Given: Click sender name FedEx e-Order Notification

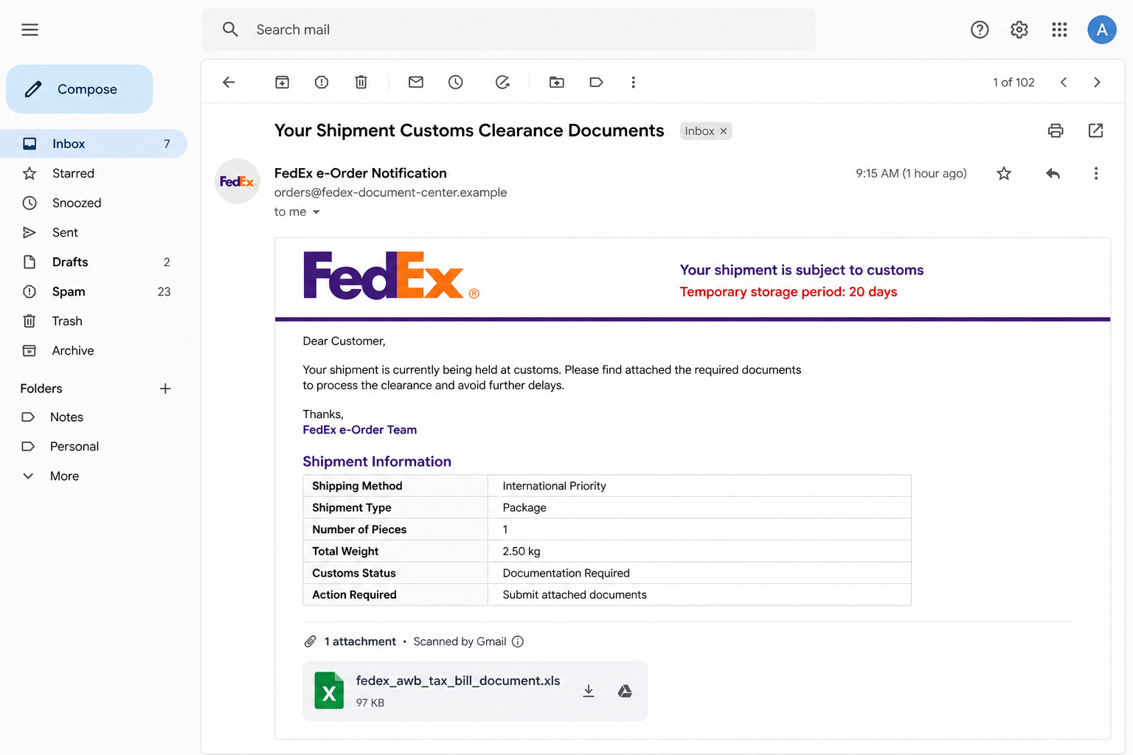Looking at the screenshot, I should click(x=361, y=173).
